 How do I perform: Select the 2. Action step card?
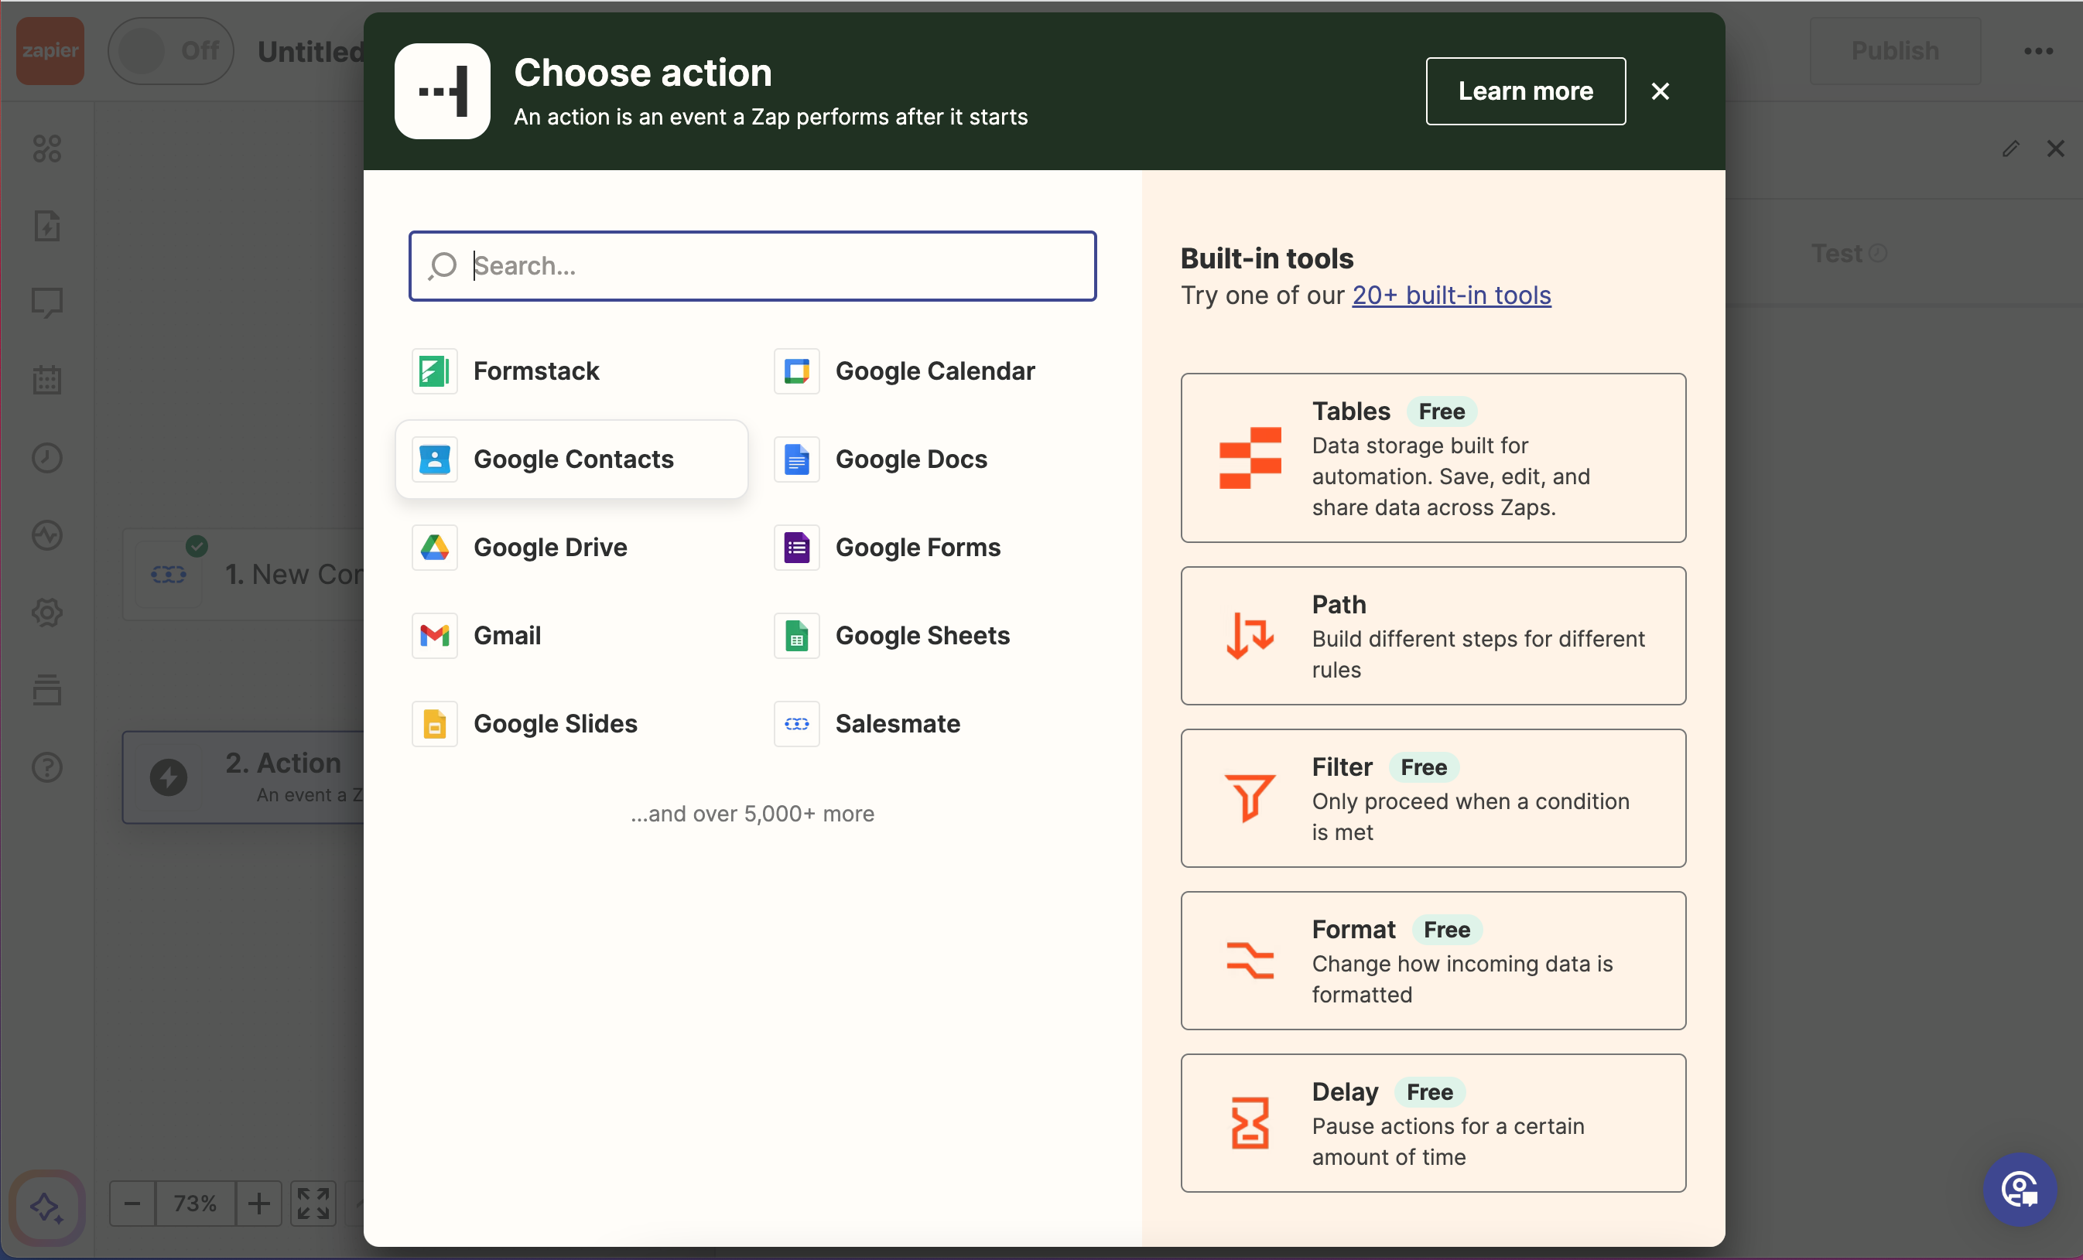coord(244,777)
